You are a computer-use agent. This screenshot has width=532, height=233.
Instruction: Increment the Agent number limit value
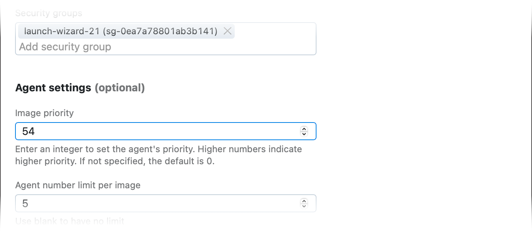point(304,201)
